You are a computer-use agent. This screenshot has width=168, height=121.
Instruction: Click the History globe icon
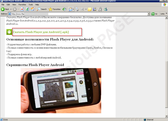pyautogui.click(x=64, y=9)
